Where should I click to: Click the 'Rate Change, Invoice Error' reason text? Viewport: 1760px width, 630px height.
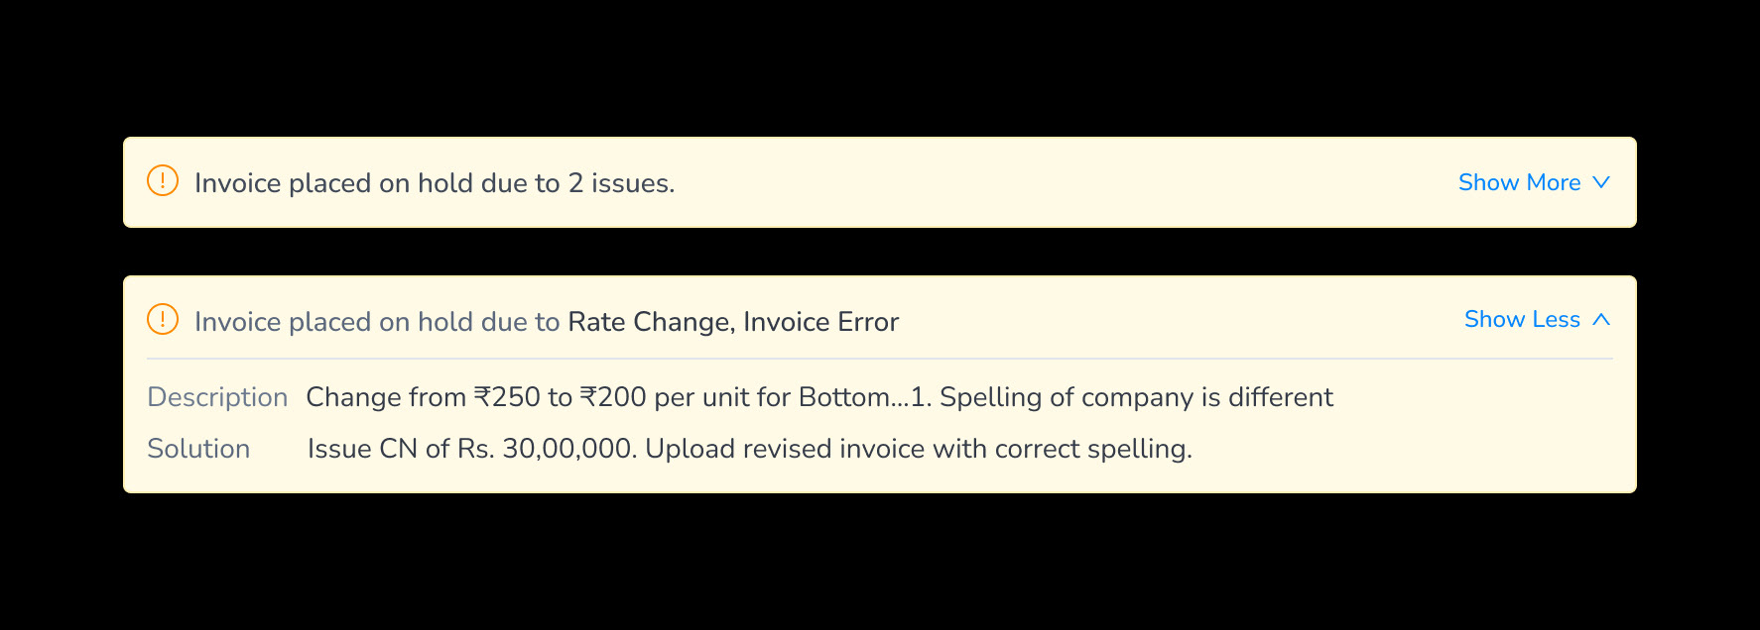(733, 322)
